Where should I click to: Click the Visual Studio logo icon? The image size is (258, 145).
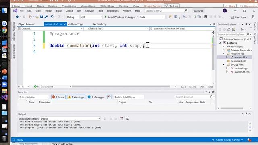(x=15, y=11)
